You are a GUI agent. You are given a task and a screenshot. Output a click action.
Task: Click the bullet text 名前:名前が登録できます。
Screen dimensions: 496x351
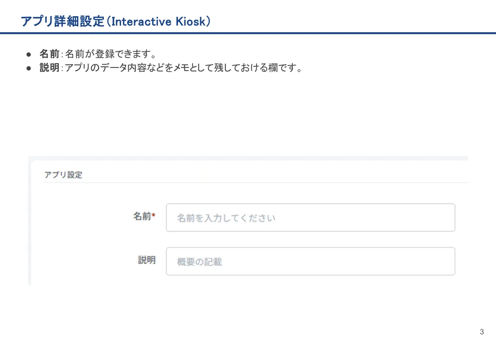[x=97, y=54]
